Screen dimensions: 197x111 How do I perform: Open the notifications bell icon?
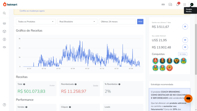click(x=178, y=5)
